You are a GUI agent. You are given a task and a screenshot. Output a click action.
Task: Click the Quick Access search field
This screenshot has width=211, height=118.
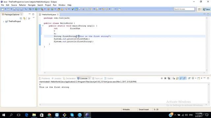click(x=184, y=9)
